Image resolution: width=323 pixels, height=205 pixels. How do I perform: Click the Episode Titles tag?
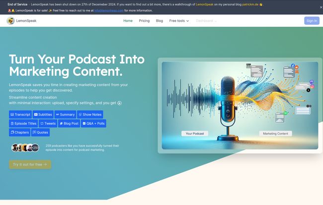[x=23, y=123]
